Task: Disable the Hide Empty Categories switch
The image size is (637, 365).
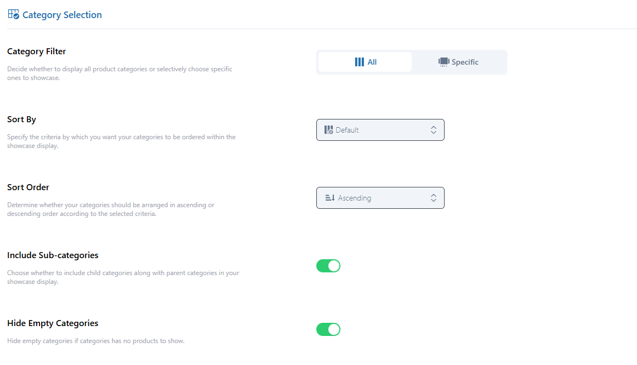Action: pyautogui.click(x=328, y=329)
